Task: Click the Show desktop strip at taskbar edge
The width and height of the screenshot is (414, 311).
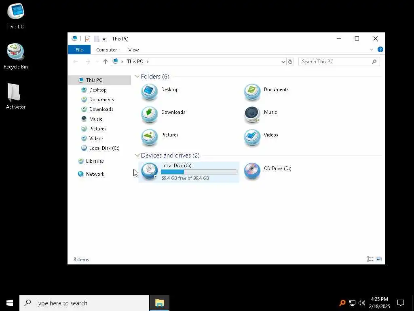Action: pyautogui.click(x=413, y=303)
